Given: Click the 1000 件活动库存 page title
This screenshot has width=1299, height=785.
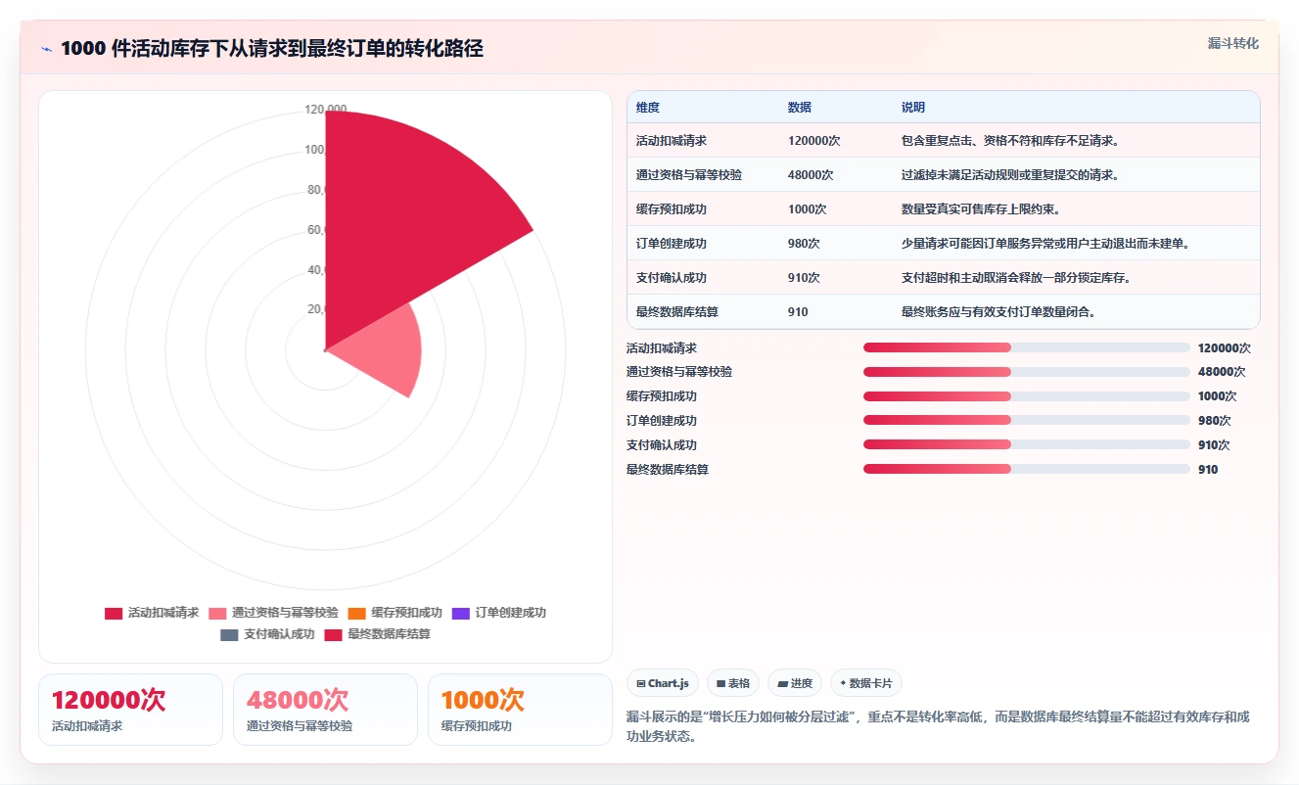Looking at the screenshot, I should tap(272, 49).
